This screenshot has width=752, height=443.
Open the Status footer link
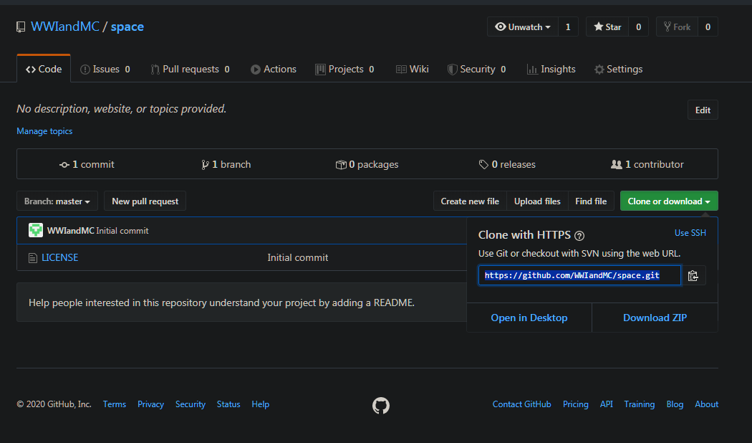point(228,404)
